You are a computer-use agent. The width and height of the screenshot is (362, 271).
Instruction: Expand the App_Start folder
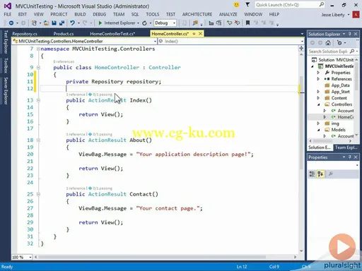click(318, 92)
